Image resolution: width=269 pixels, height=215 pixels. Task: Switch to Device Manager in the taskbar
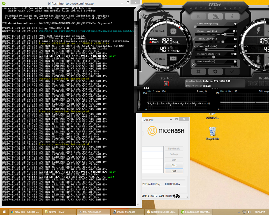point(126,212)
